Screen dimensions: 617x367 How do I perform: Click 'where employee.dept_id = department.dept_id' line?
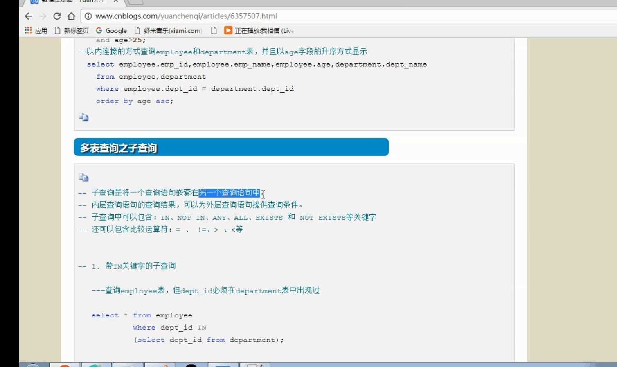point(195,89)
